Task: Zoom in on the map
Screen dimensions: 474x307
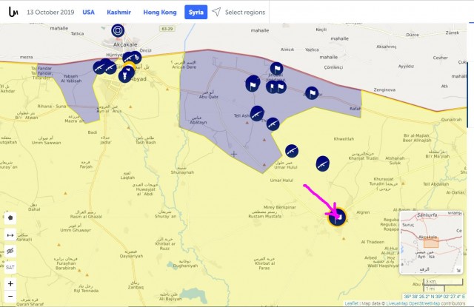Action: coord(10,284)
